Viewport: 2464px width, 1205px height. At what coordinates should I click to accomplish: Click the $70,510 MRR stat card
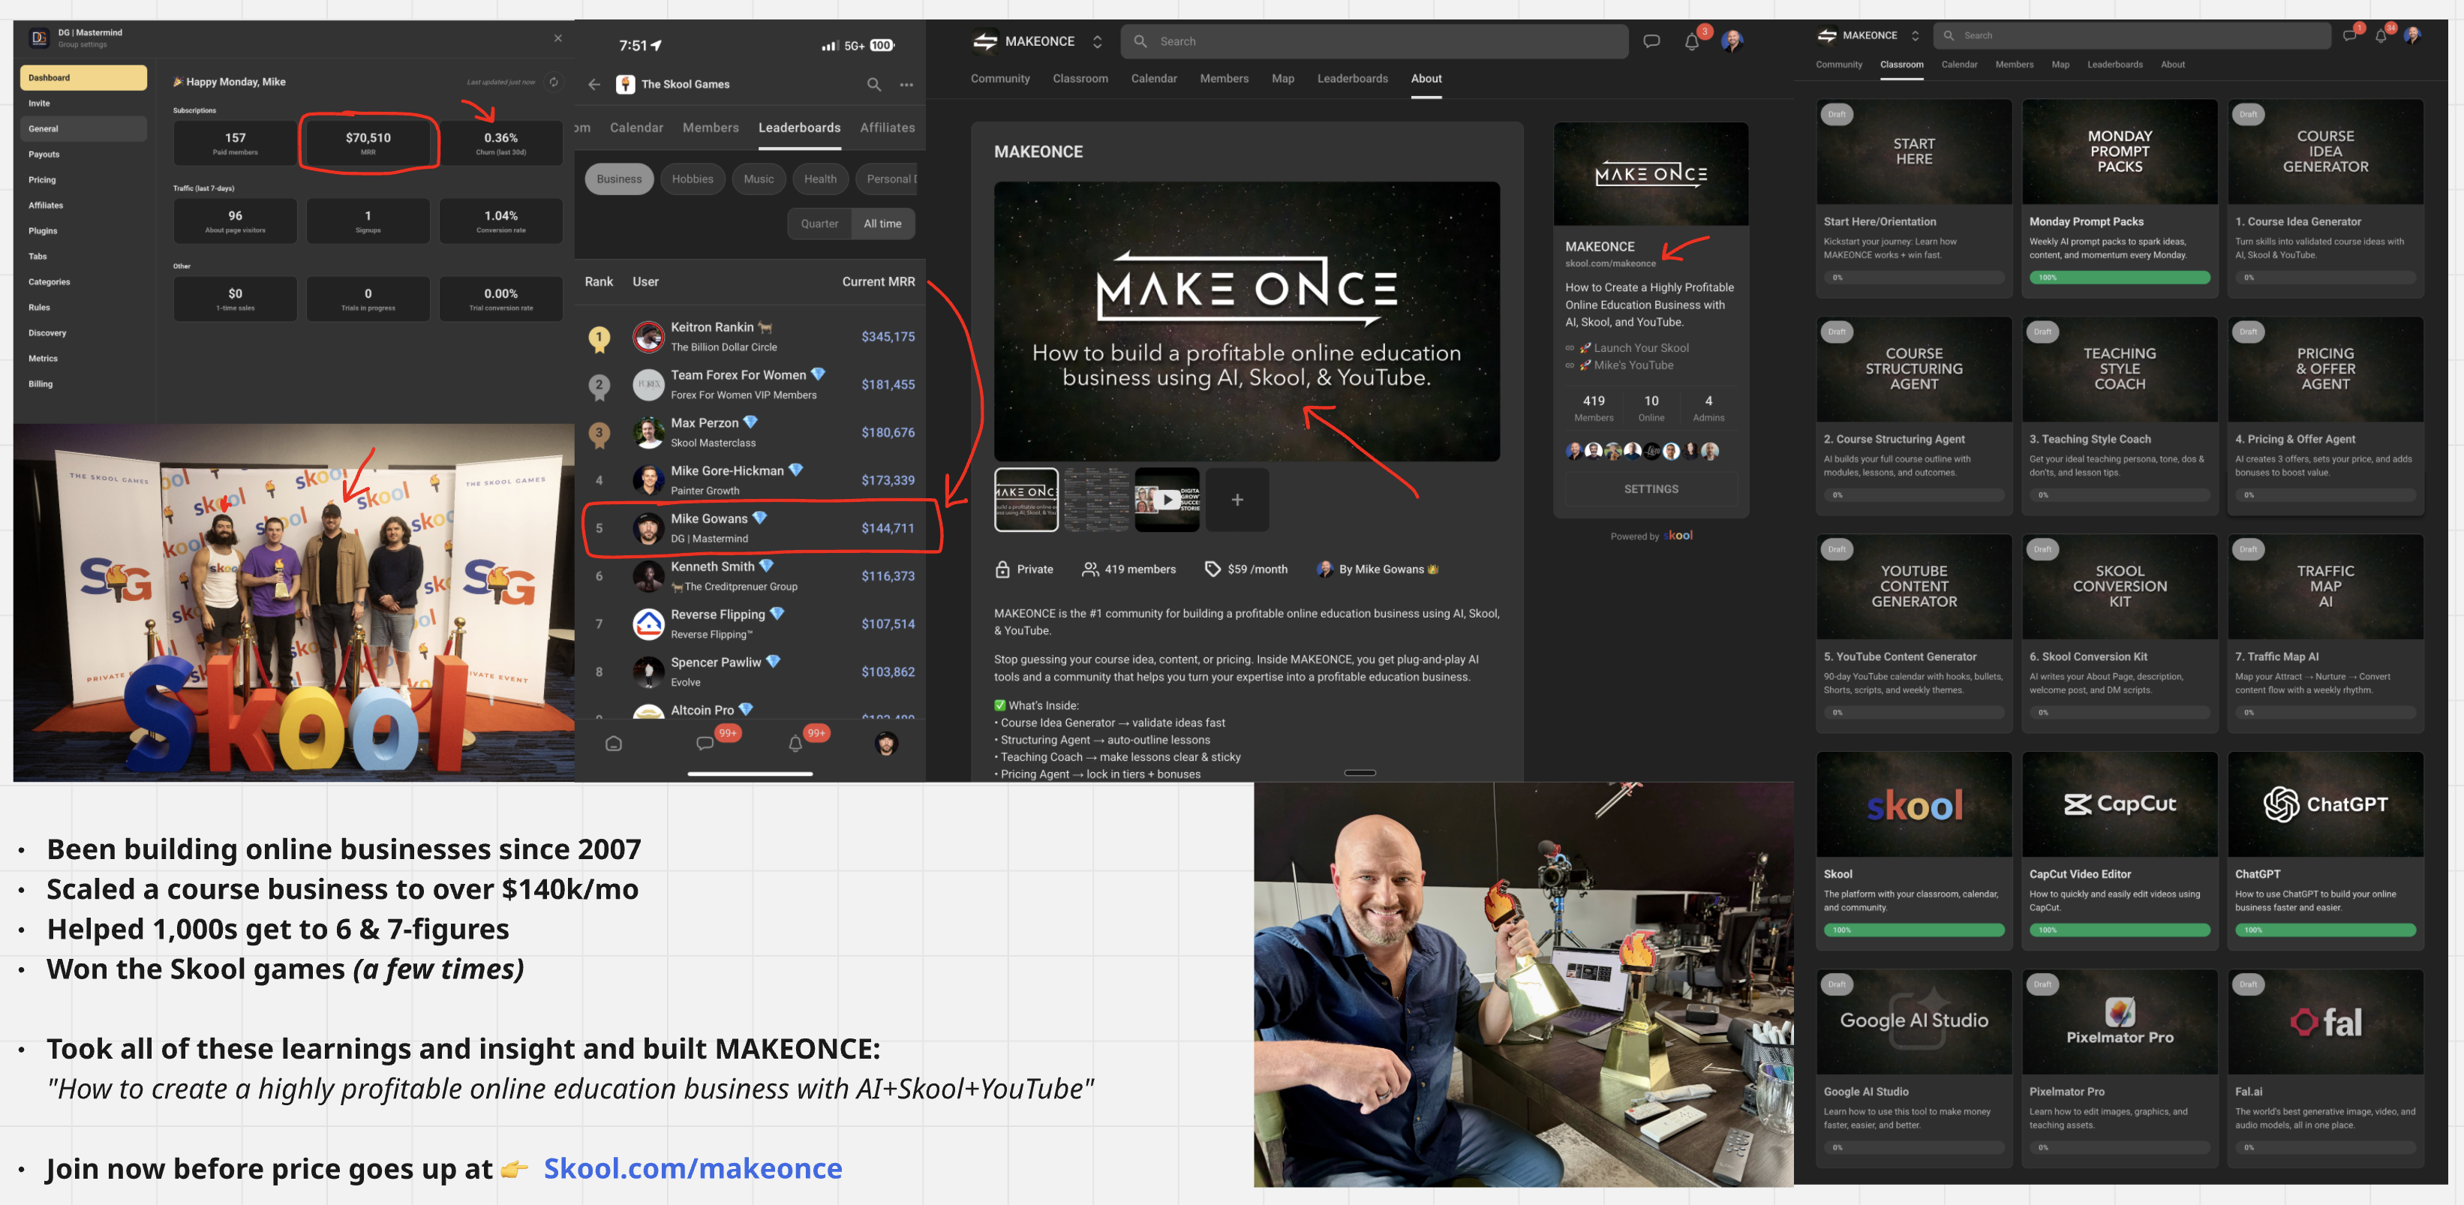pos(368,143)
